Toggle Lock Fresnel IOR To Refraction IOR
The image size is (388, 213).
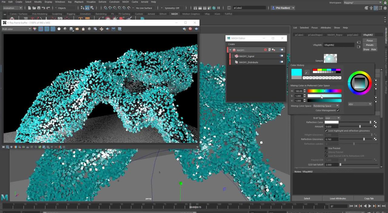point(326,156)
